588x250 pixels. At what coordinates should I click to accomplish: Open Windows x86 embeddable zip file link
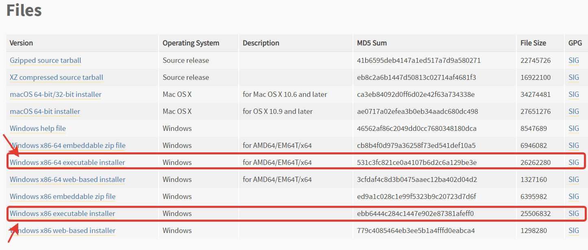coord(63,197)
